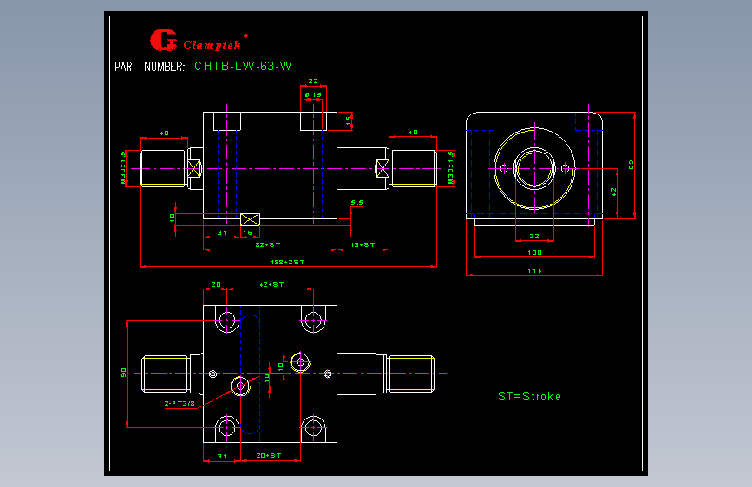Screen dimensions: 752x487
Task: Click the 22 width dimension
Action: click(x=313, y=81)
